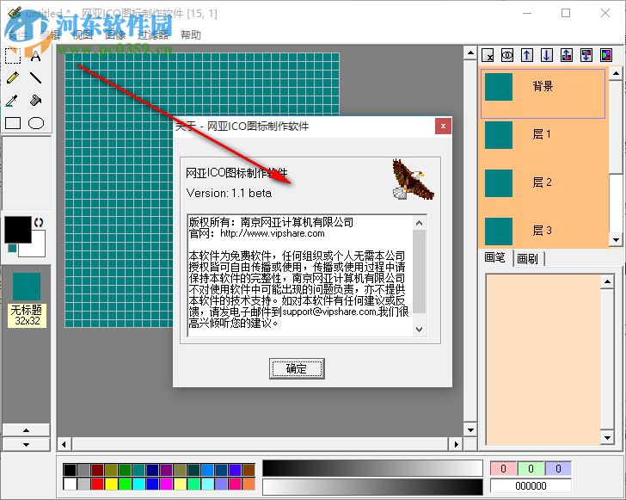Viewport: 626px width, 500px height.
Task: Select the 层 1 layer
Action: (543, 135)
